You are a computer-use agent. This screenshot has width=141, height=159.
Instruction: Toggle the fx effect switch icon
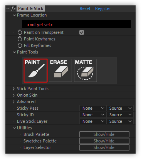tap(13, 8)
